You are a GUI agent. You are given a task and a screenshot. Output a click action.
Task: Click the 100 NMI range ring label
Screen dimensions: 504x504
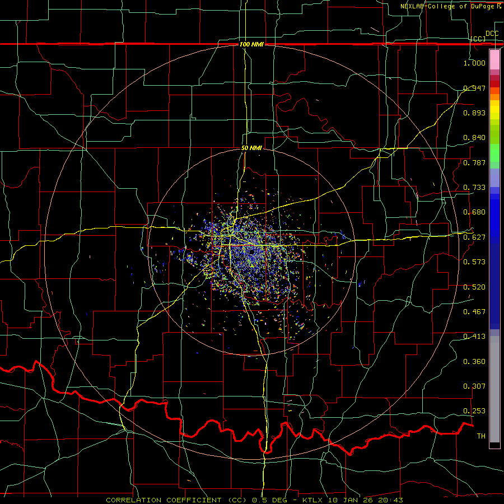(251, 44)
